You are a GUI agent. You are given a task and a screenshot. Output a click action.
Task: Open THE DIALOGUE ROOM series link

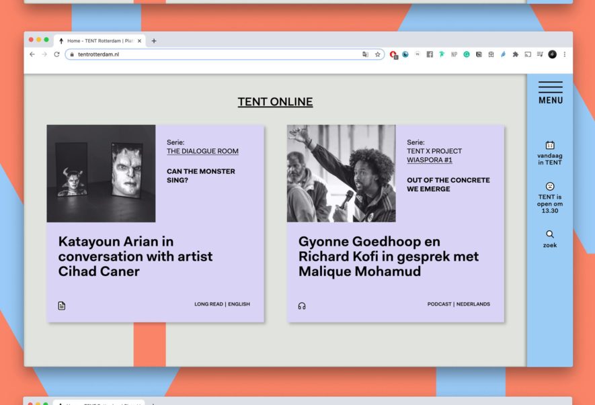tap(202, 151)
